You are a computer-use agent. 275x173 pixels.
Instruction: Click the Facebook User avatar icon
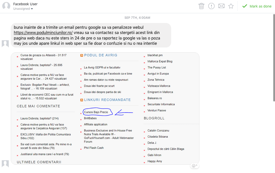point(6,6)
